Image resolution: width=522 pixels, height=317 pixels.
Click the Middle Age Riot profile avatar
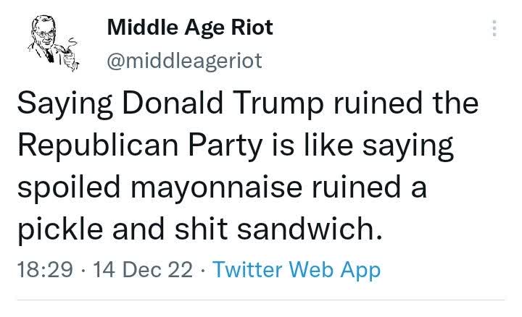(53, 43)
